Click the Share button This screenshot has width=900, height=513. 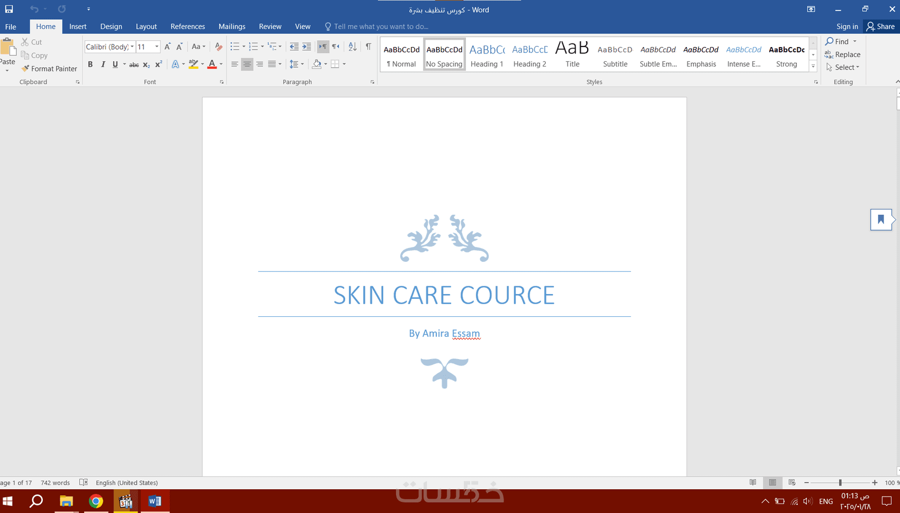[x=880, y=26]
